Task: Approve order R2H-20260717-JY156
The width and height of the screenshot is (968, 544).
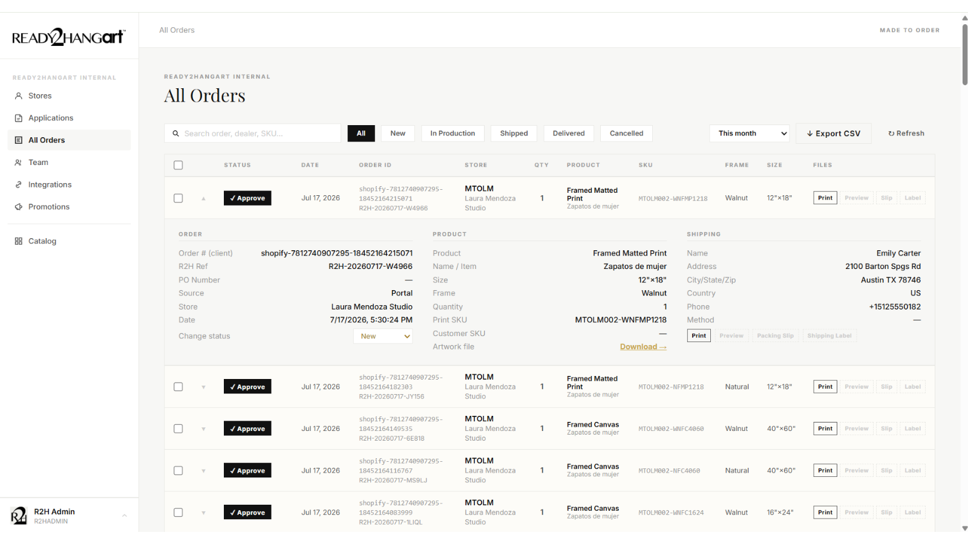Action: (x=247, y=387)
